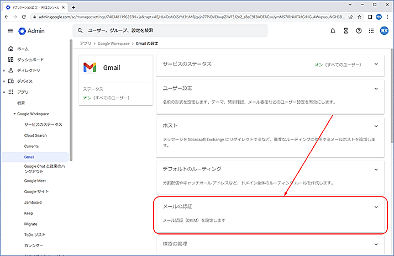Click the sidebar vertical scrollbar
Image resolution: width=394 pixels, height=256 pixels.
point(71,100)
